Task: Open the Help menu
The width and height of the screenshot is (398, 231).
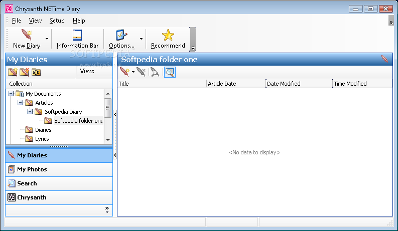Action: tap(79, 21)
